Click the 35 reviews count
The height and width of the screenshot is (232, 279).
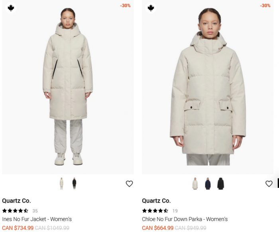pos(35,211)
